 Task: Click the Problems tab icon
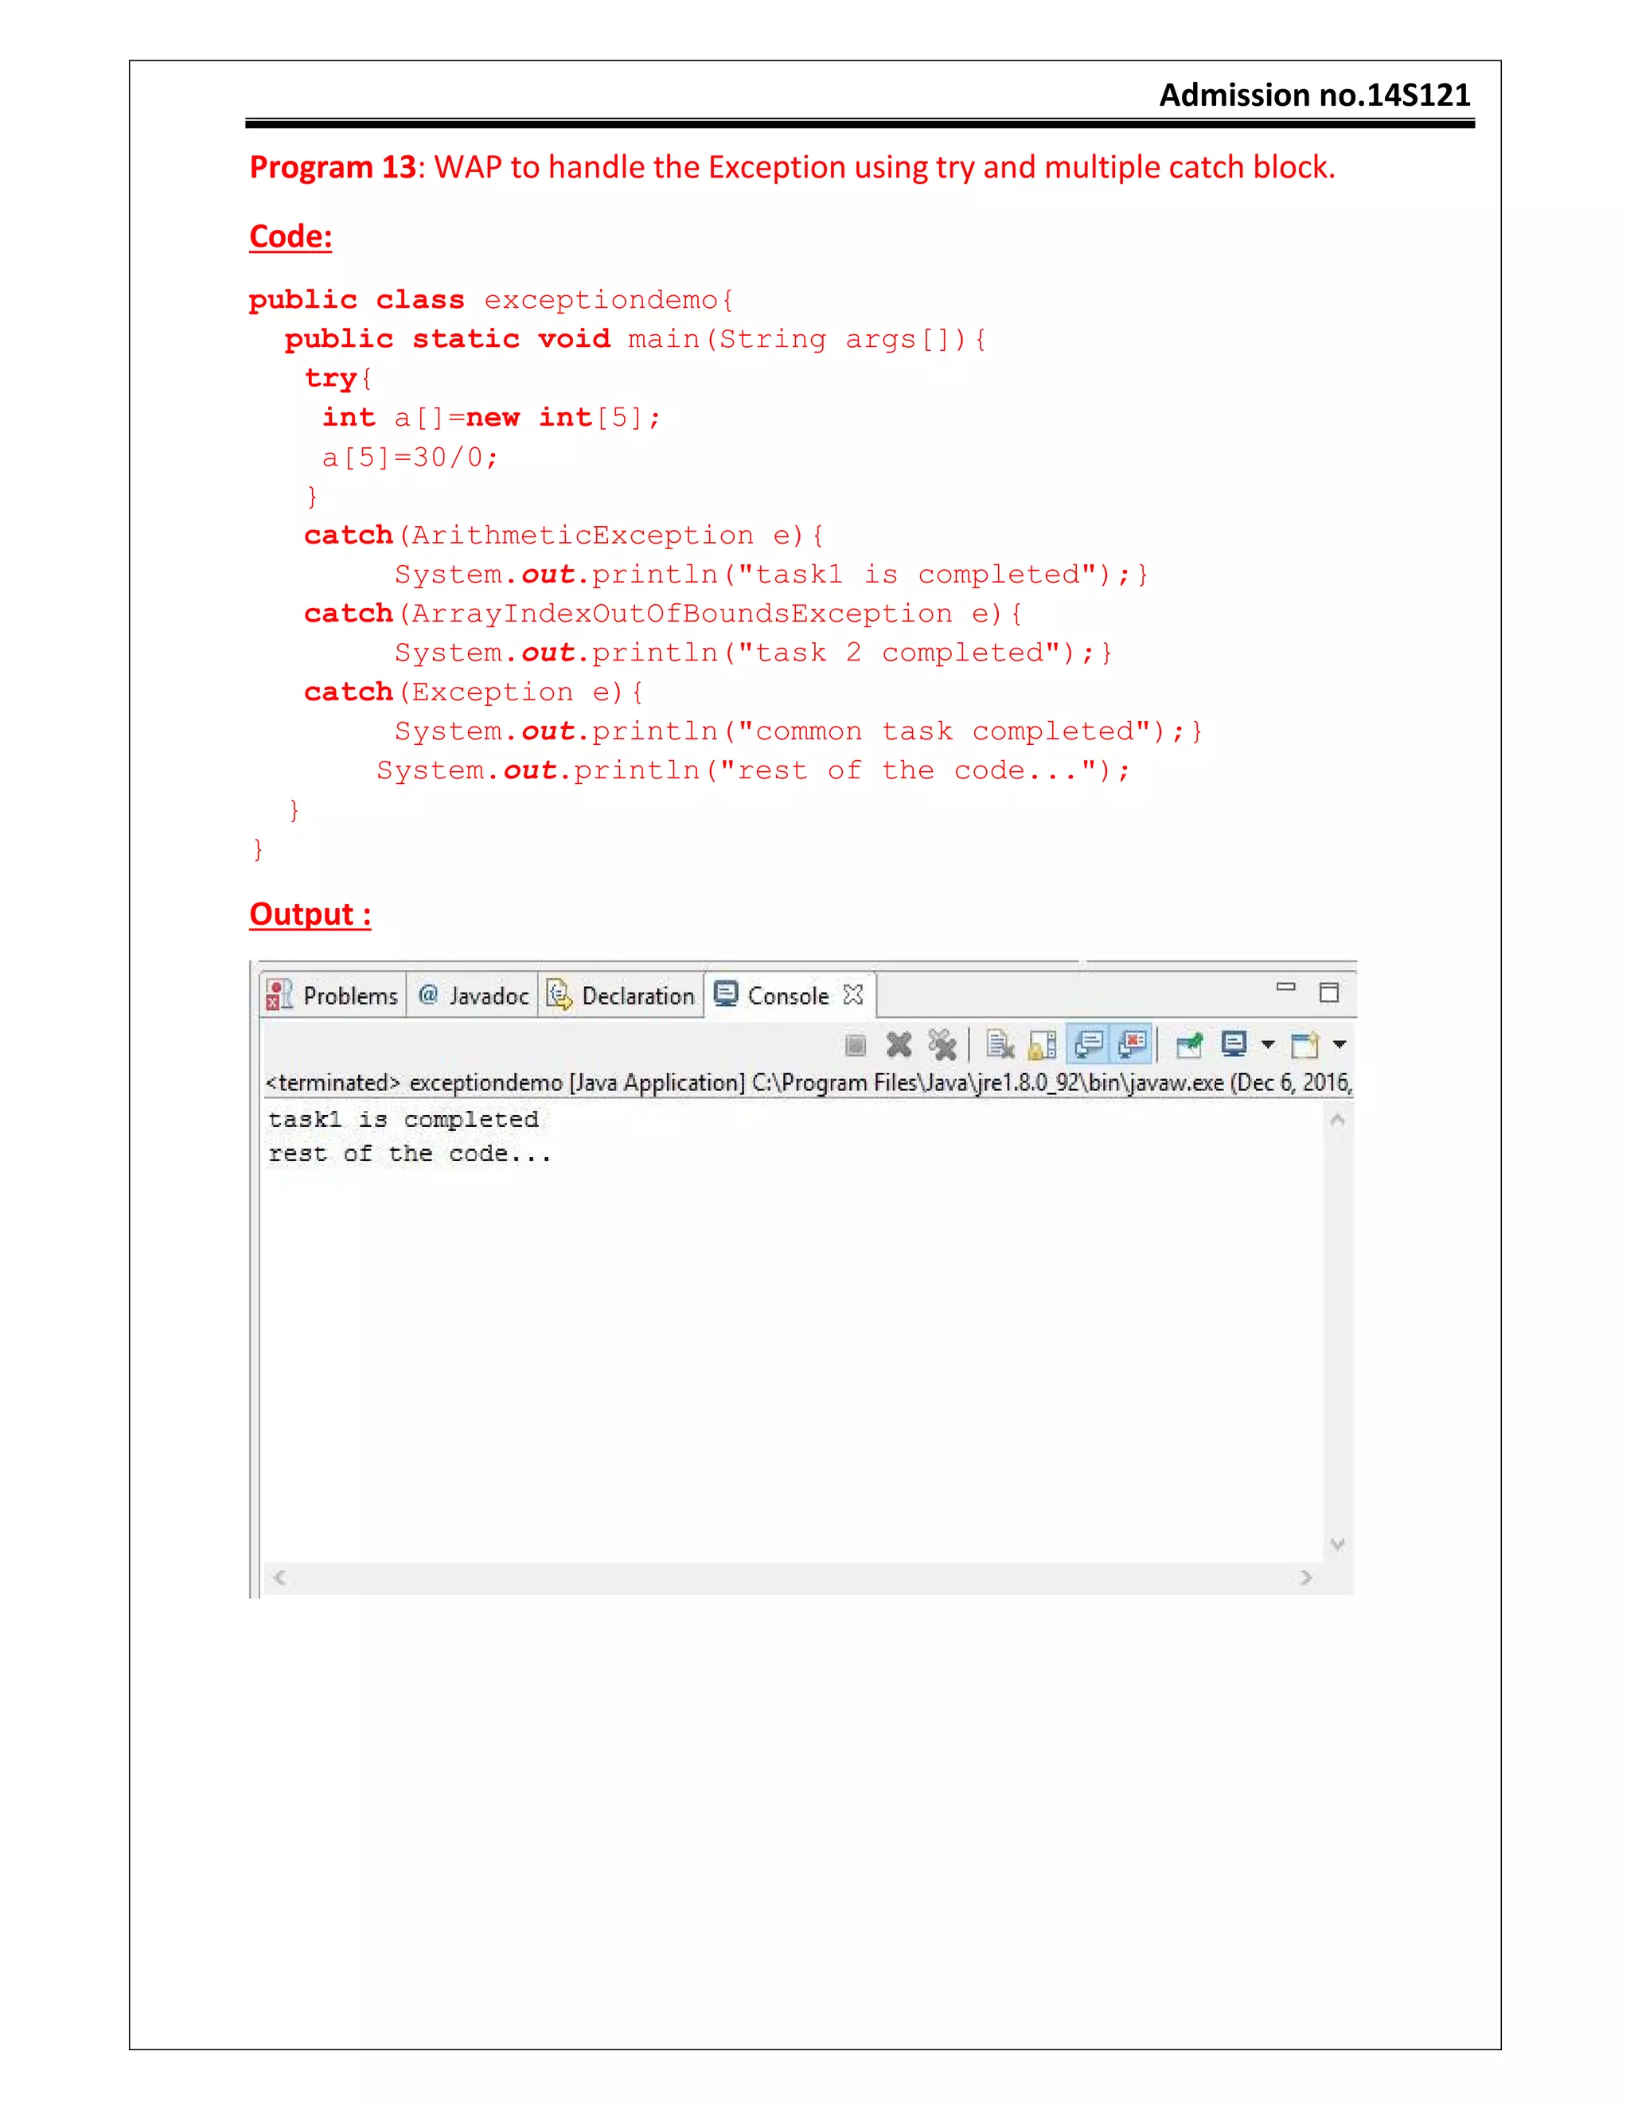(x=279, y=995)
